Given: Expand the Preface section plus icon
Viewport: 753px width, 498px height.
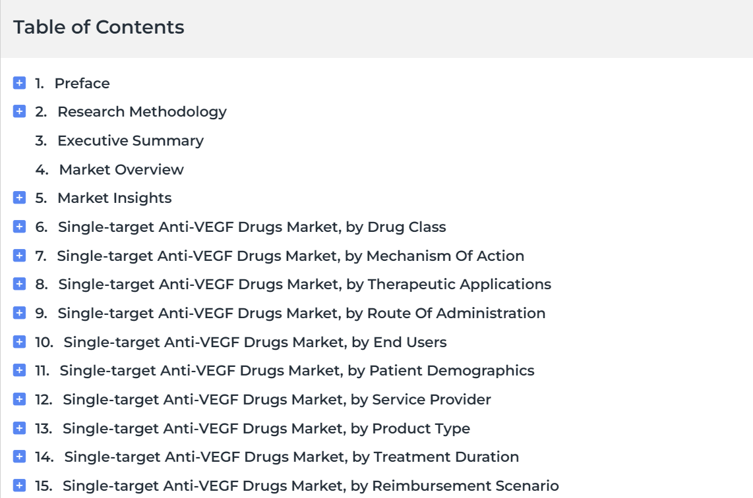Looking at the screenshot, I should (x=19, y=83).
